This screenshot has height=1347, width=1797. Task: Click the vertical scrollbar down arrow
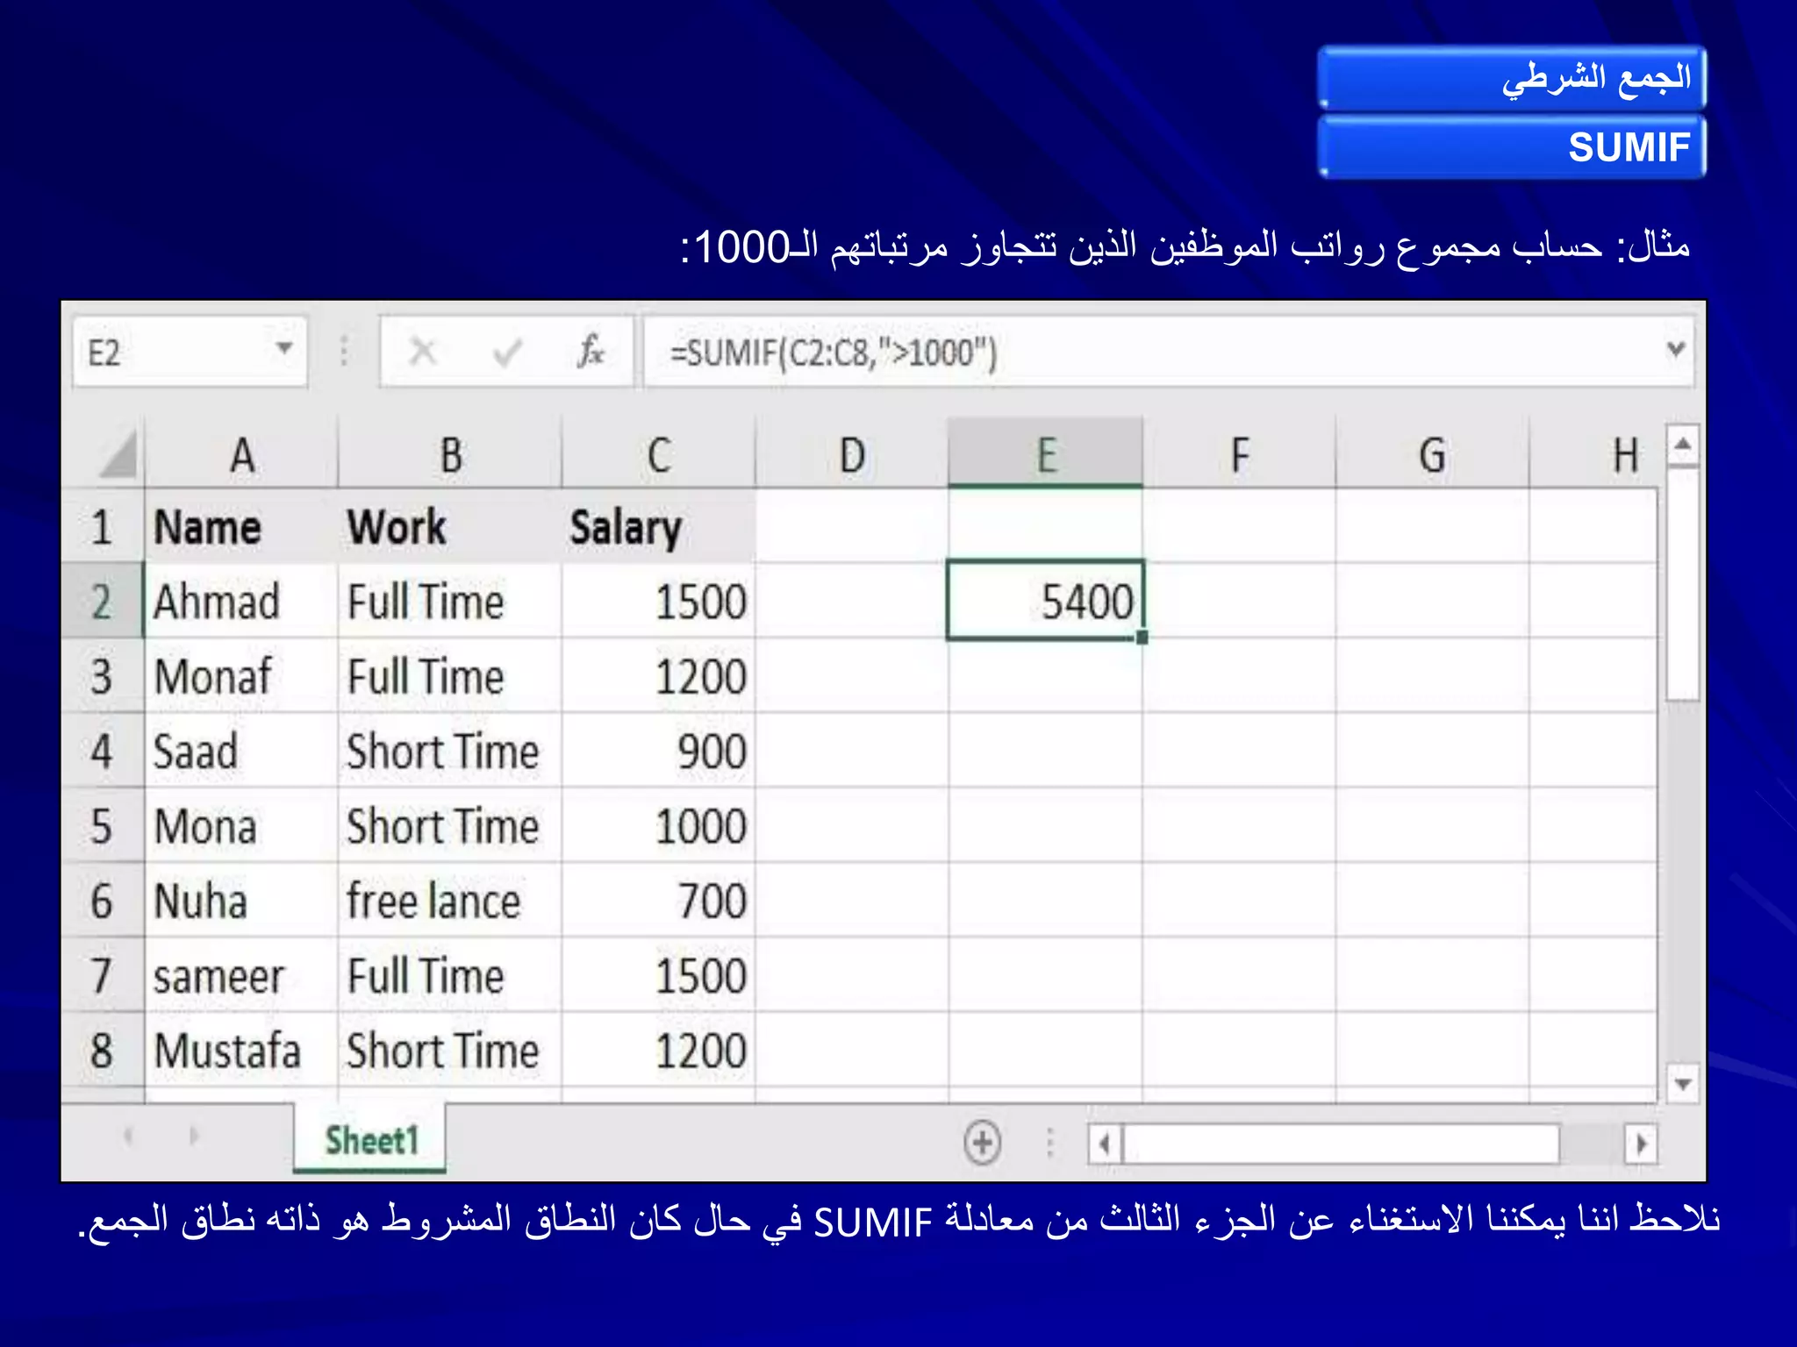pyautogui.click(x=1682, y=1084)
